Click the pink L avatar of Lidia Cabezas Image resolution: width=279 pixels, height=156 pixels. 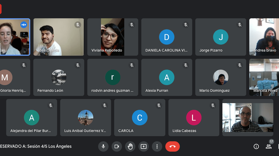(194, 118)
